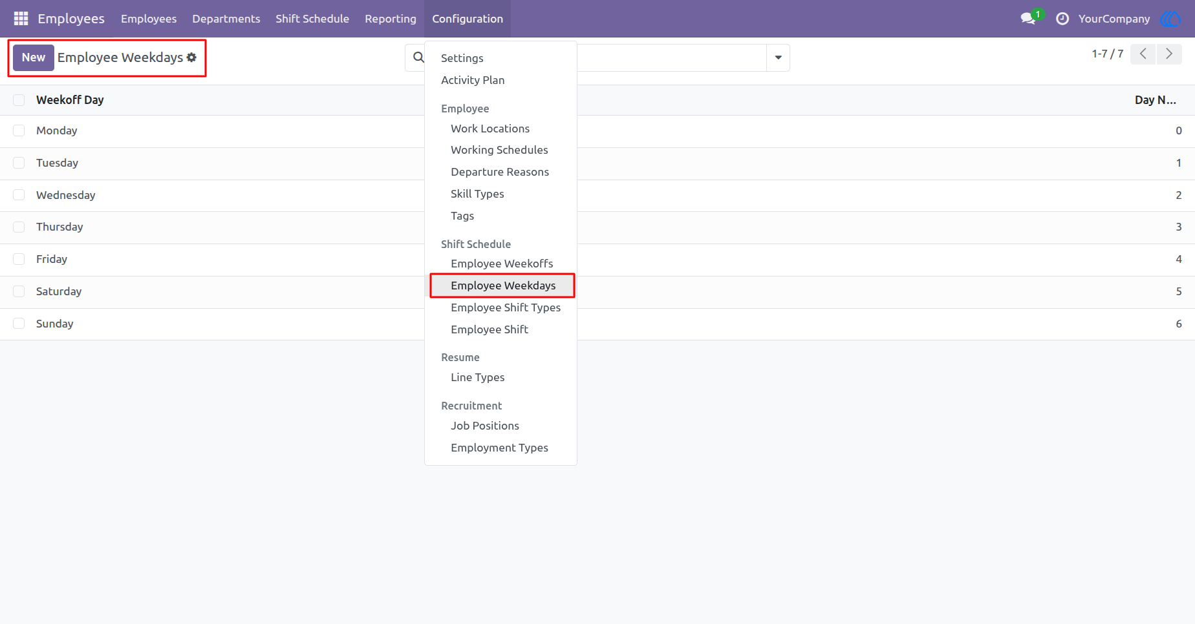Click the search magnifier icon
The image size is (1195, 624).
pos(419,57)
